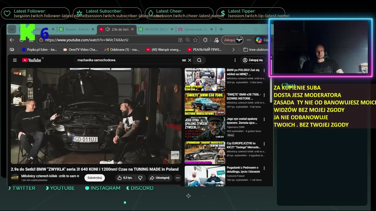Viewport: 376px width, 211px height.
Task: Click the Czy EUROPEJCZYKI to KICZ title
Action: pos(244,145)
